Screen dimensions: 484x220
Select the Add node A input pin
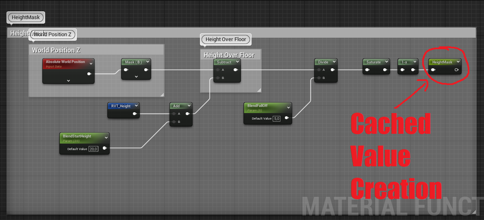(x=174, y=114)
